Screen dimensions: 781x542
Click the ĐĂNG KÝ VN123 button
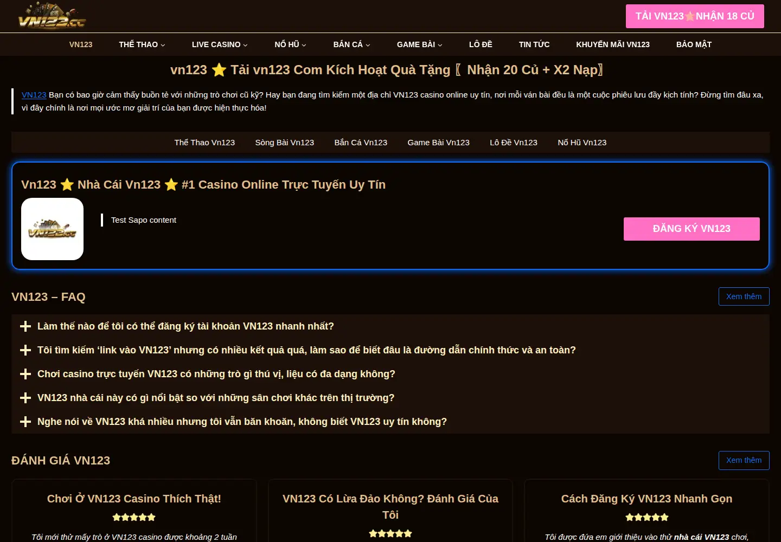(692, 229)
